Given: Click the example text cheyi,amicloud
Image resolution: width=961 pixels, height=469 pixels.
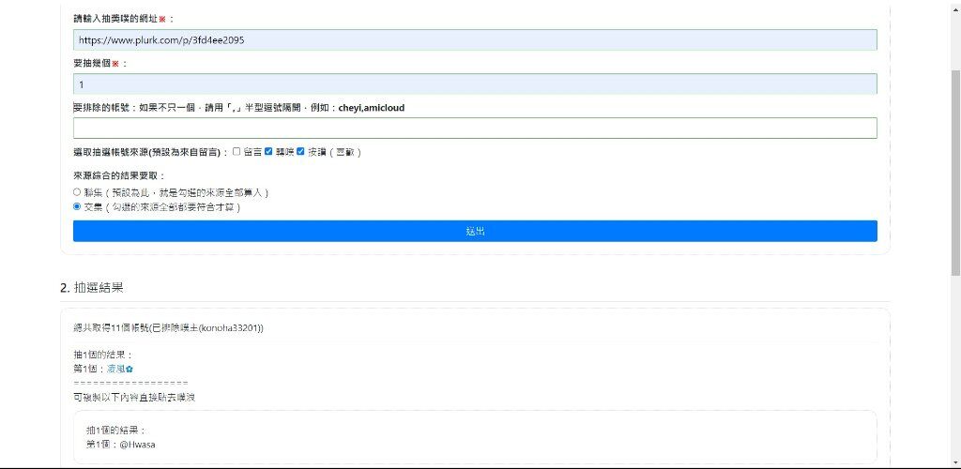Looking at the screenshot, I should (x=372, y=108).
